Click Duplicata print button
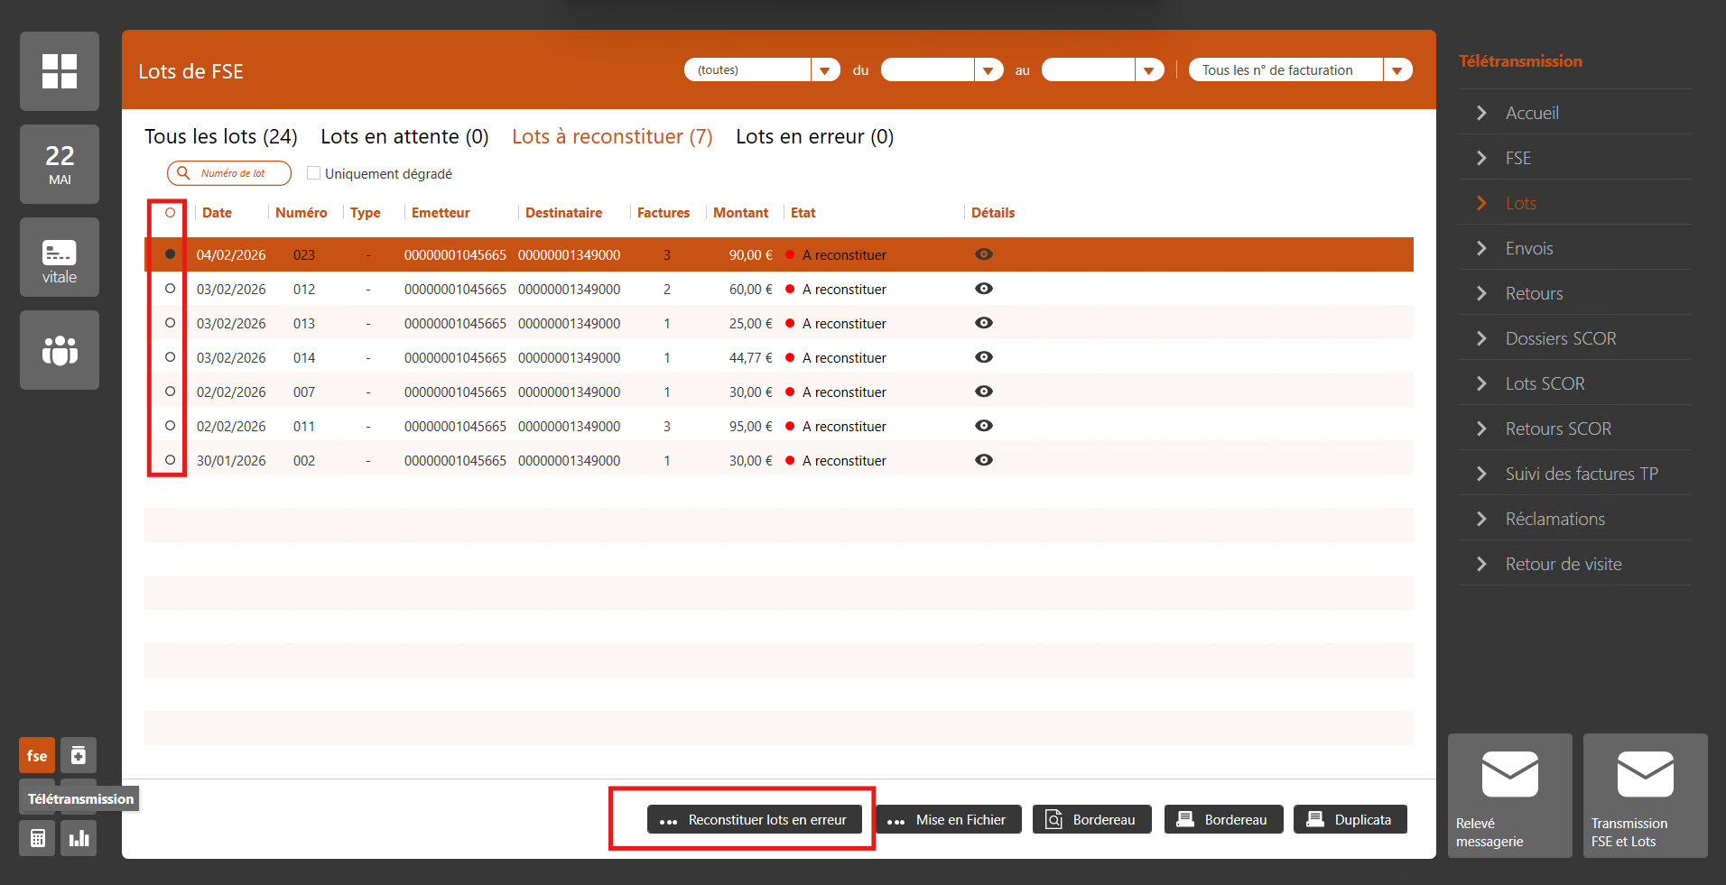 click(x=1350, y=819)
